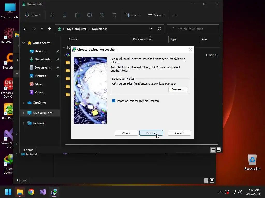Select the Embarcadero Dev-C++ desktop shortcut

tap(7, 88)
